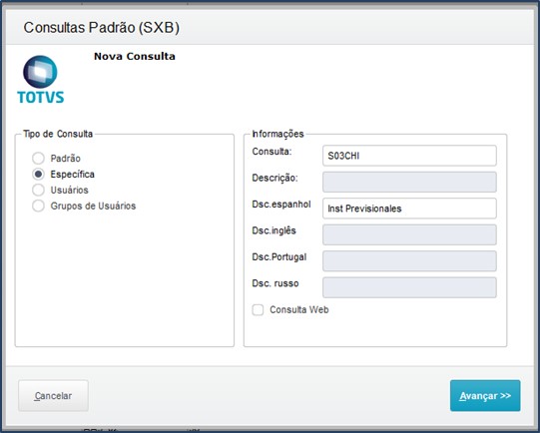Viewport: 540px width, 433px height.
Task: Click the Dsc.inglês field label
Action: click(x=273, y=230)
